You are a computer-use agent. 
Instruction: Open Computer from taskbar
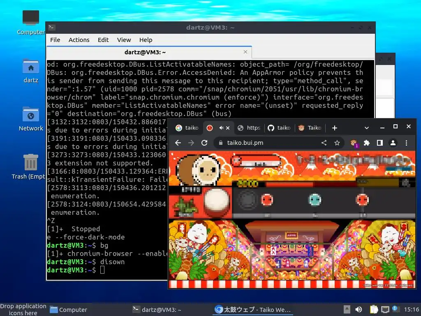click(x=69, y=309)
